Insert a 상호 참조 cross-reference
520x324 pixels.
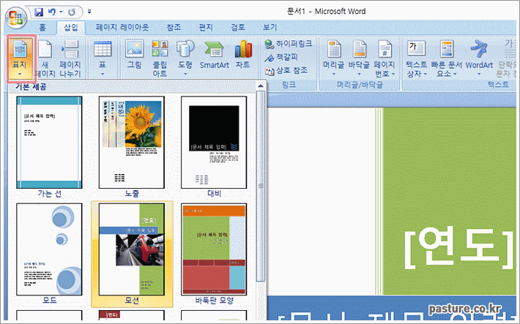click(x=286, y=70)
